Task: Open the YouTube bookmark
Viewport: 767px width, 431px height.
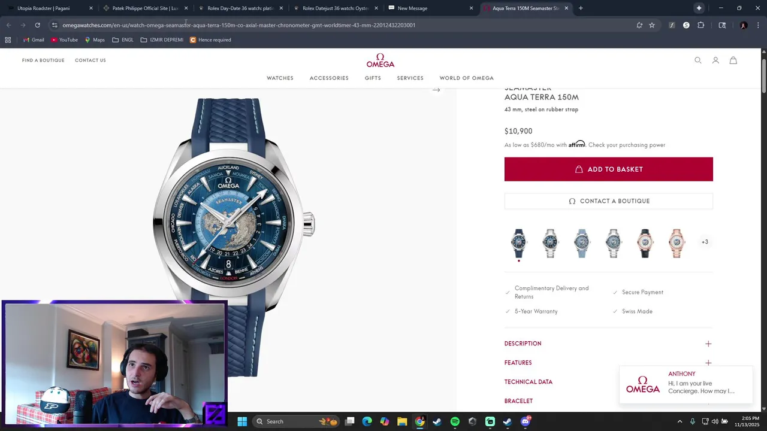Action: tap(64, 40)
